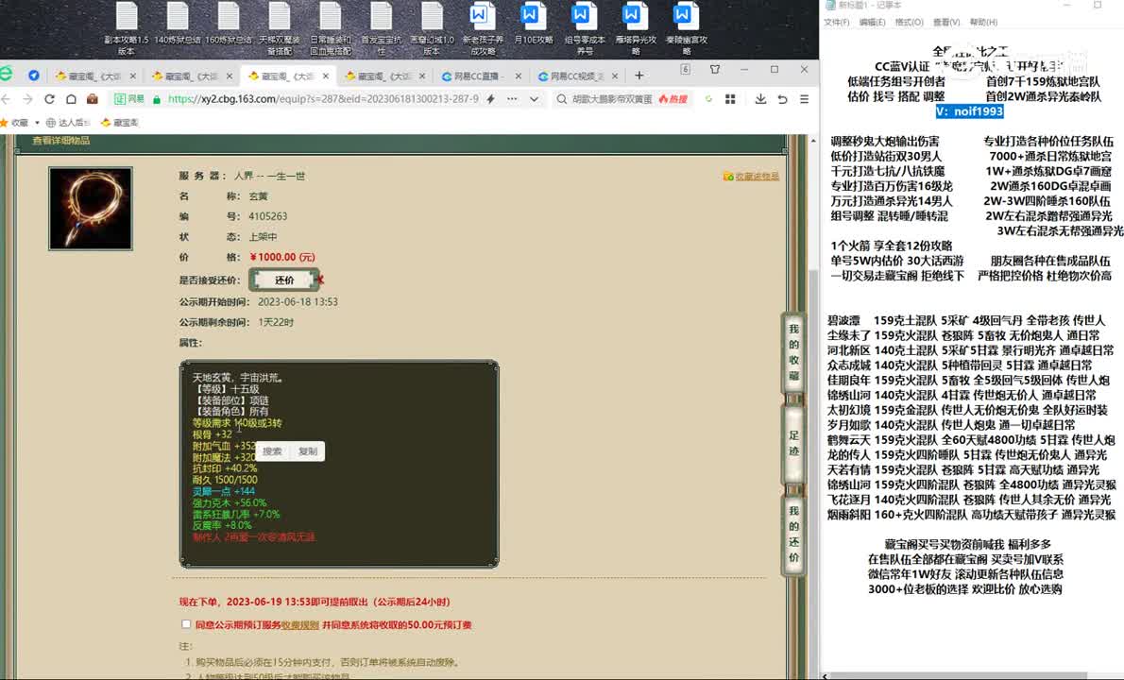The width and height of the screenshot is (1124, 680).
Task: Click the 还价 bargain button
Action: [x=284, y=280]
